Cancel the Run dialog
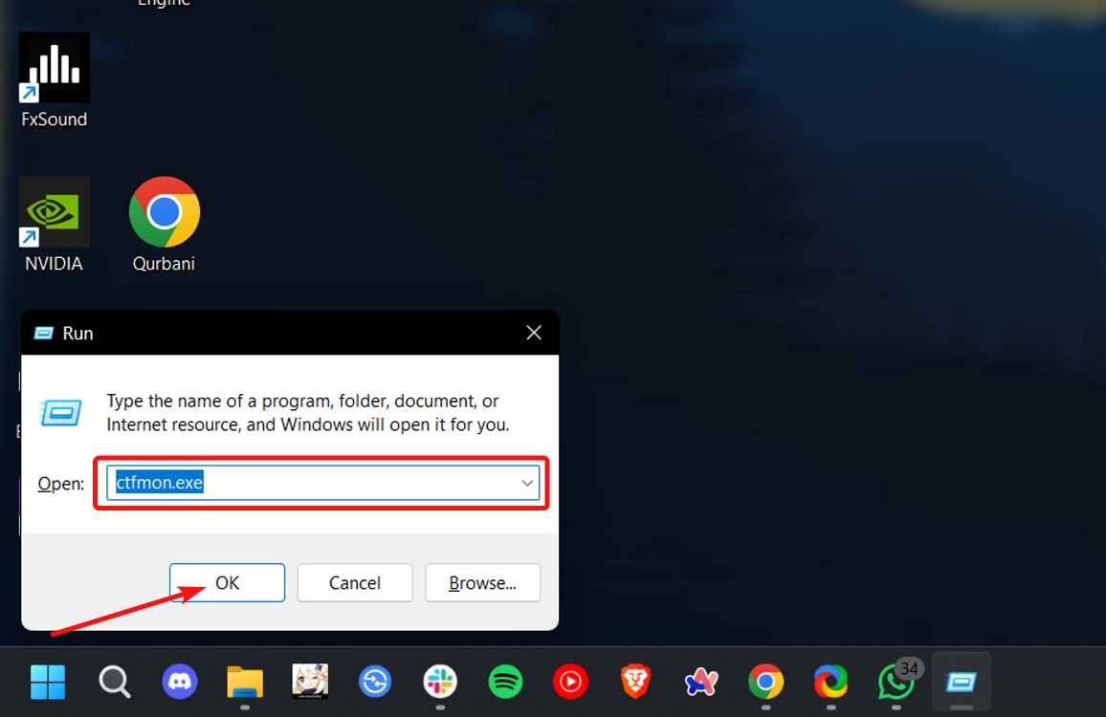Screen dimensions: 1106x717 click(354, 582)
